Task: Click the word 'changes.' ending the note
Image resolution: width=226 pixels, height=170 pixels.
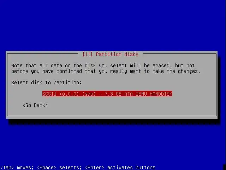Action: (x=189, y=71)
